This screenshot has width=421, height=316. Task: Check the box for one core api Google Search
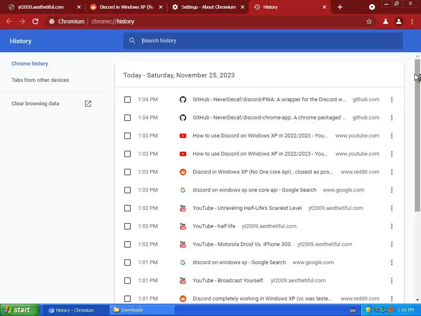coord(127,190)
